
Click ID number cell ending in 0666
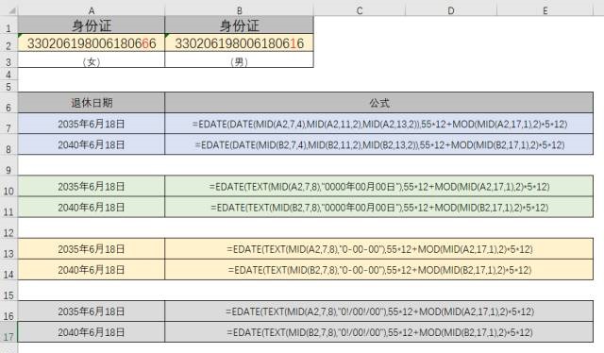click(92, 43)
